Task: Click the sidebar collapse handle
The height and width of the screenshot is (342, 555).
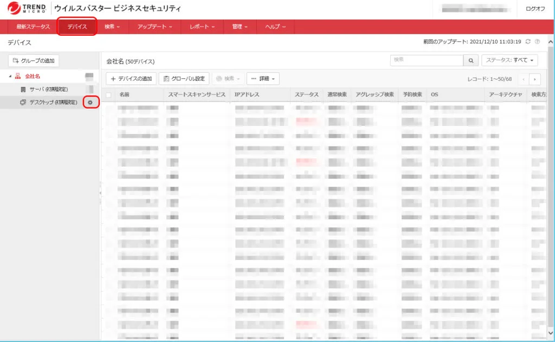Action: (100, 193)
